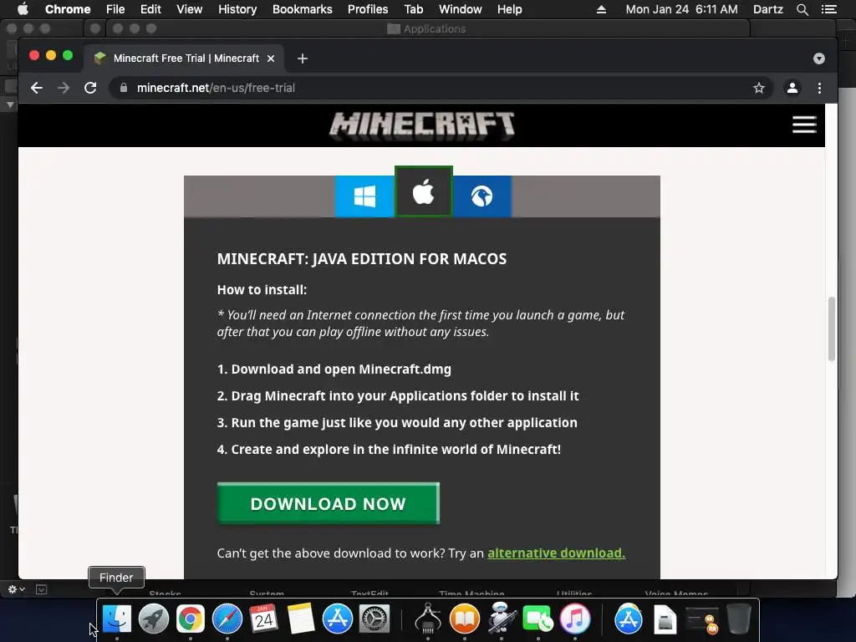Open System Information caliper chip dock icon

[x=428, y=619]
